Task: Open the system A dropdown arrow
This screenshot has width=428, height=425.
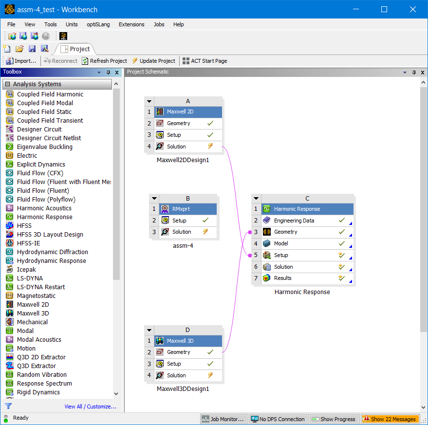Action: 149,101
